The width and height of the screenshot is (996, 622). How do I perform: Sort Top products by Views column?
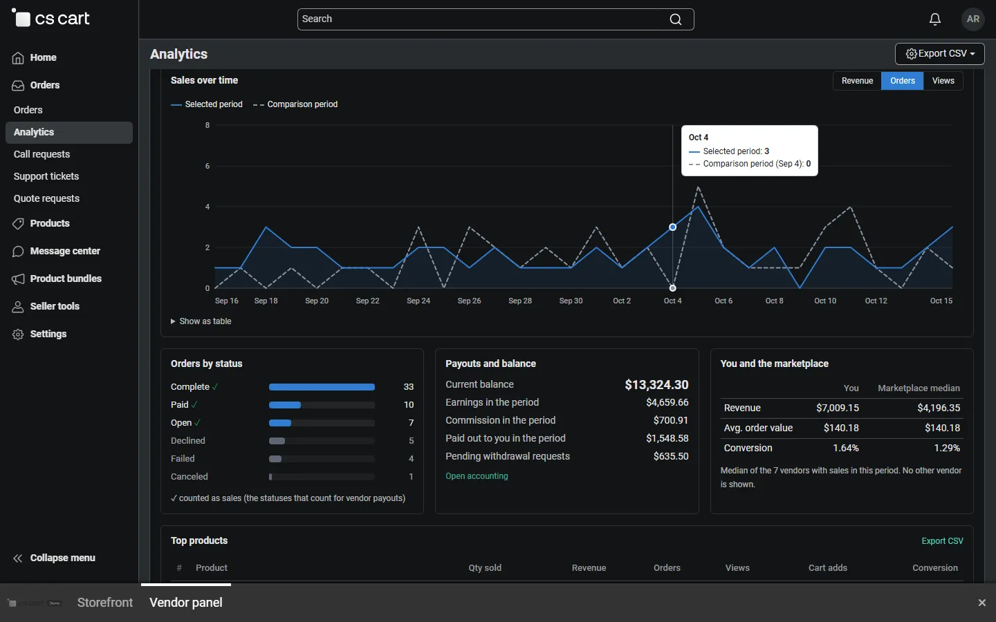point(737,568)
